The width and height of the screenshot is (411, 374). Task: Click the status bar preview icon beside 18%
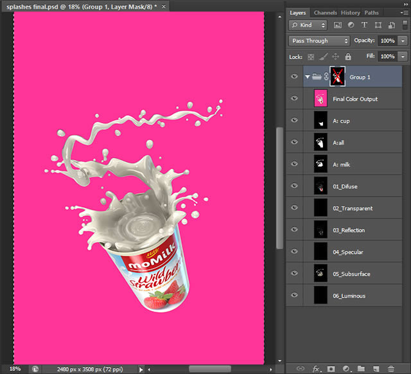(35, 369)
